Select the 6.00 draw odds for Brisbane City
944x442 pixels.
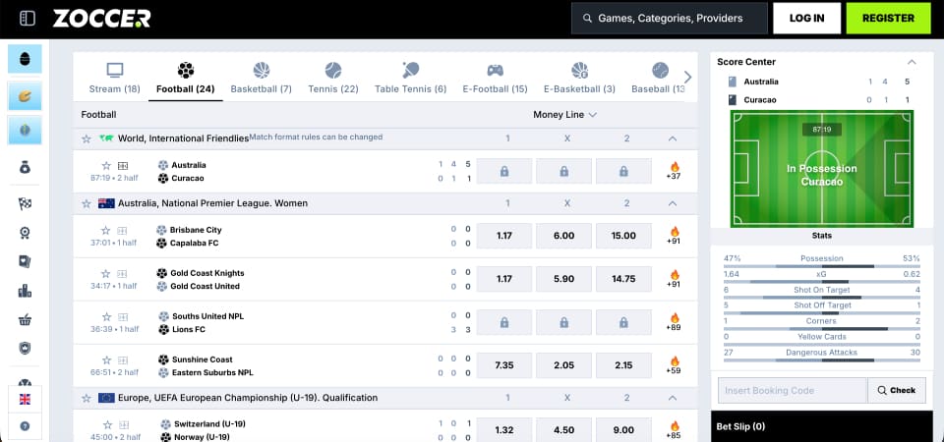(564, 236)
